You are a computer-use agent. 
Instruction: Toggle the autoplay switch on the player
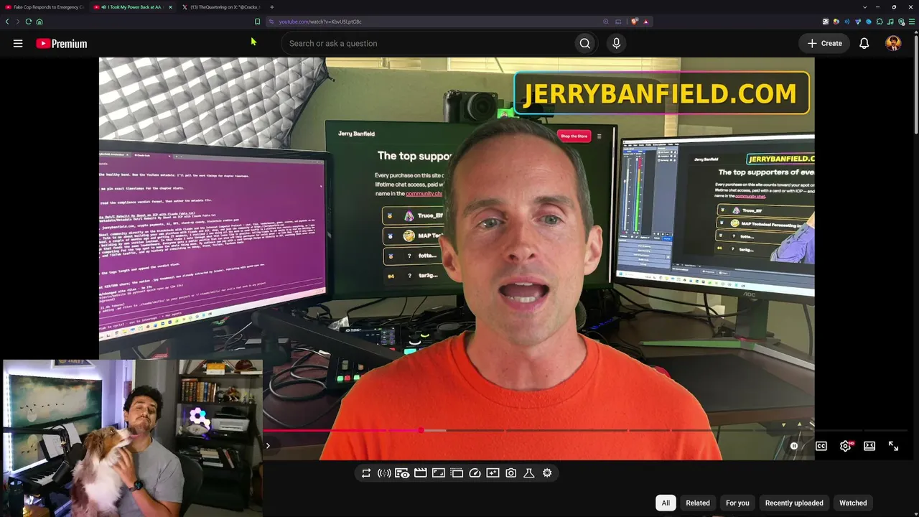pos(793,446)
